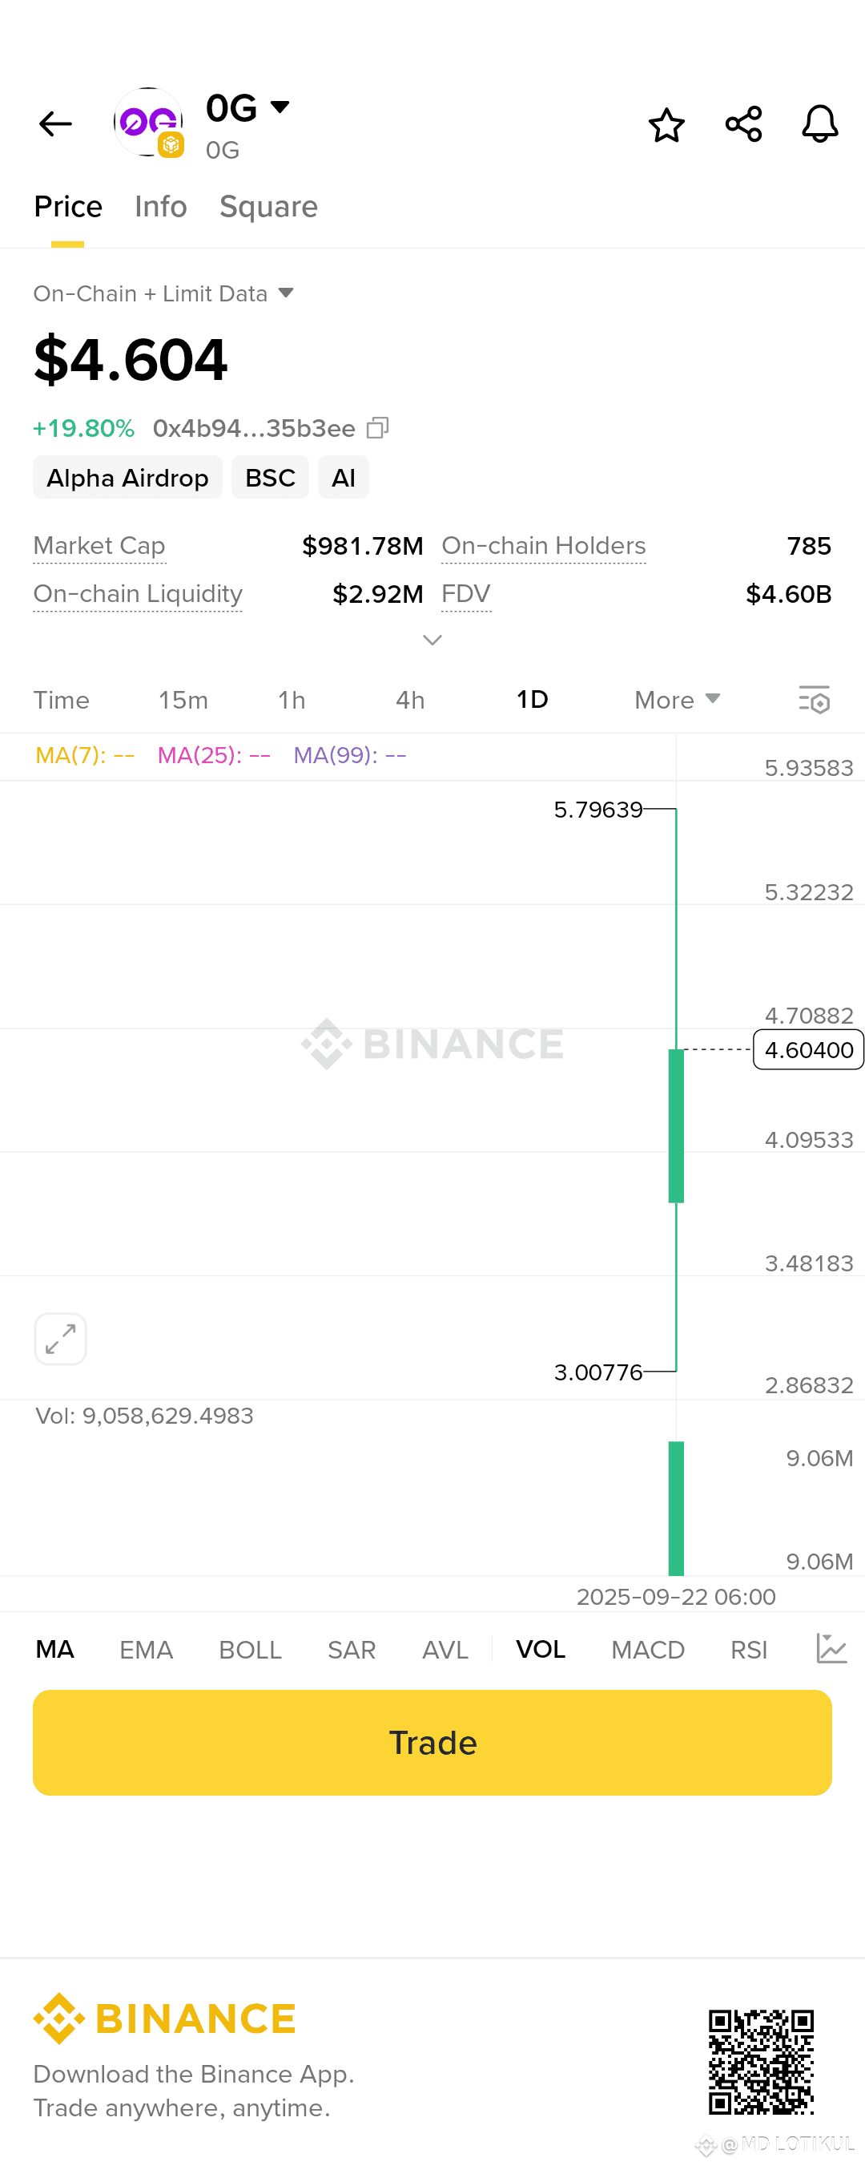
Task: Toggle the VOL indicator
Action: [540, 1650]
